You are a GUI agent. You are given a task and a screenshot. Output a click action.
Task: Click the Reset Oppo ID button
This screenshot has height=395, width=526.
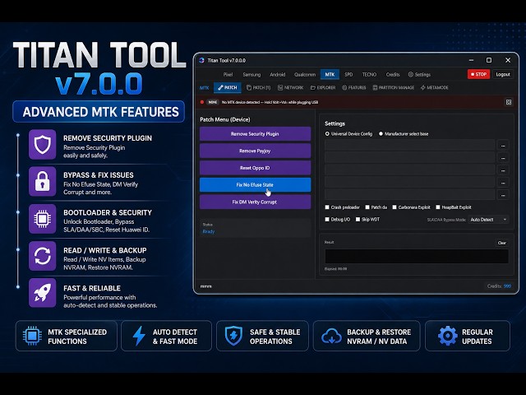tap(255, 168)
